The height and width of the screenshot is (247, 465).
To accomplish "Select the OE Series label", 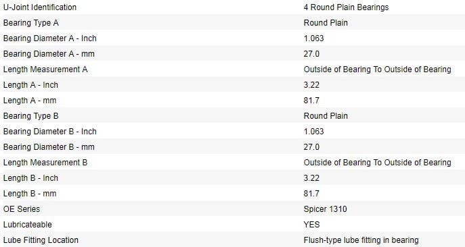I will [x=22, y=209].
